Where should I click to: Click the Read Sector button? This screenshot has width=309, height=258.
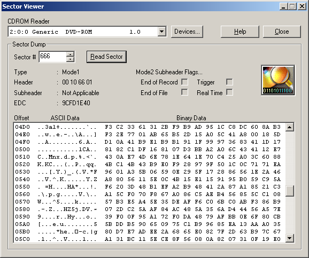106,57
